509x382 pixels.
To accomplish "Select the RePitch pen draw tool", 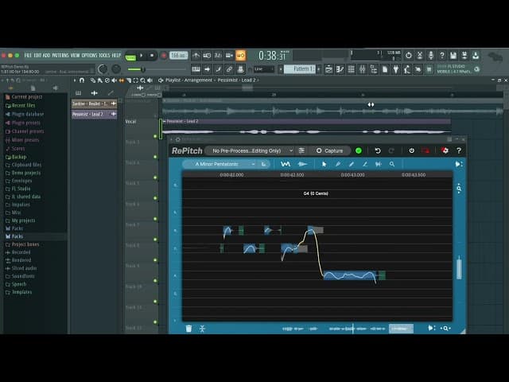I will [338, 165].
